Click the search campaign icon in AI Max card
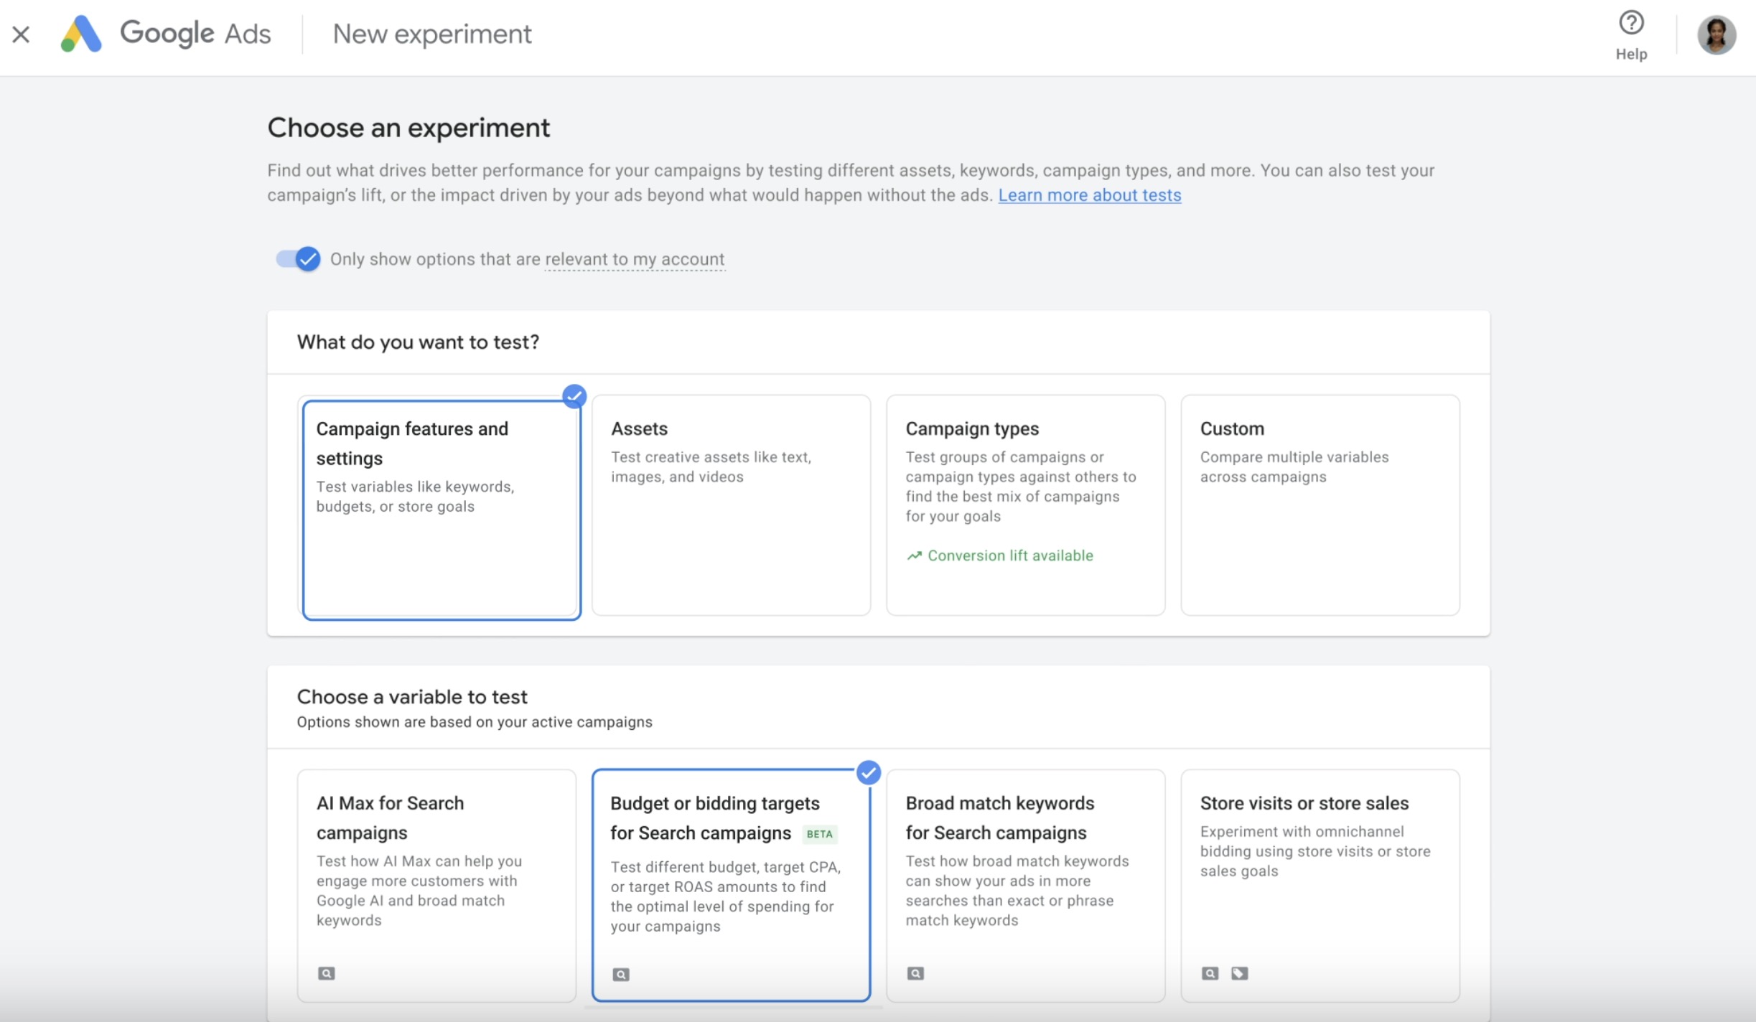The image size is (1756, 1022). [x=326, y=973]
